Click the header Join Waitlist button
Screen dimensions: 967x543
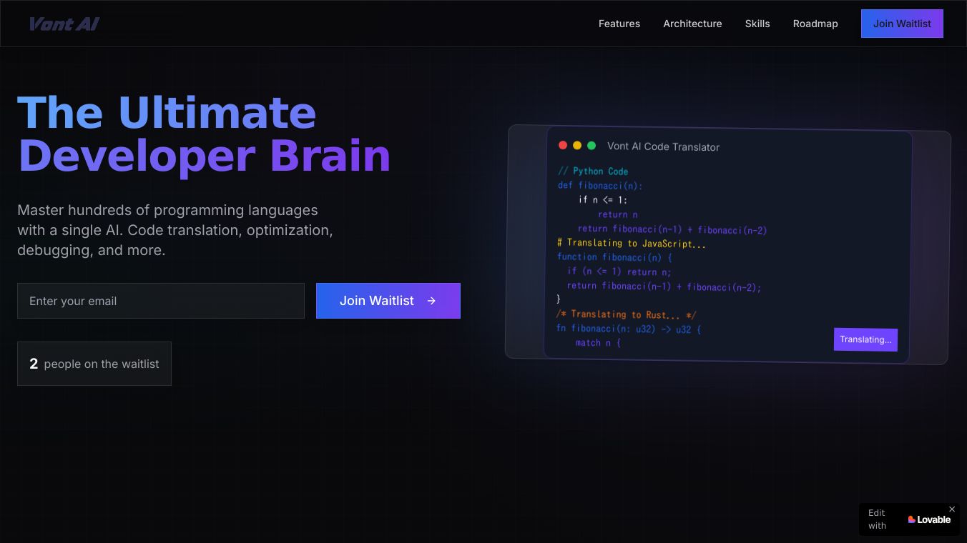[x=902, y=24]
